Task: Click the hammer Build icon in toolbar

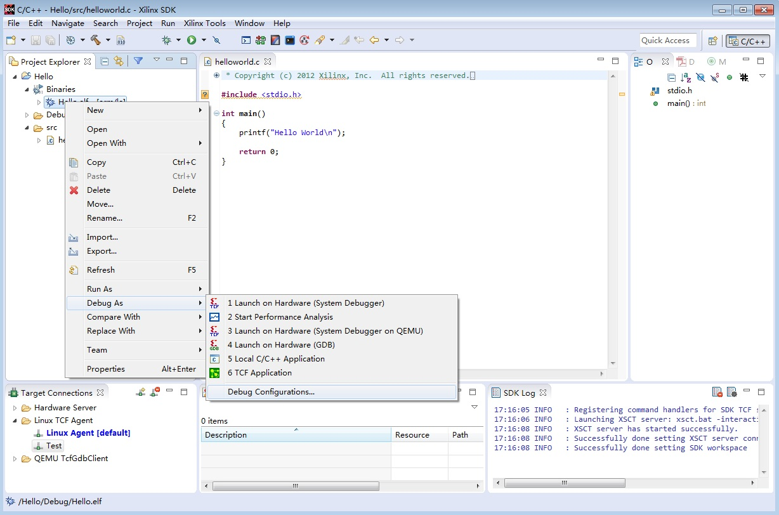Action: point(96,40)
